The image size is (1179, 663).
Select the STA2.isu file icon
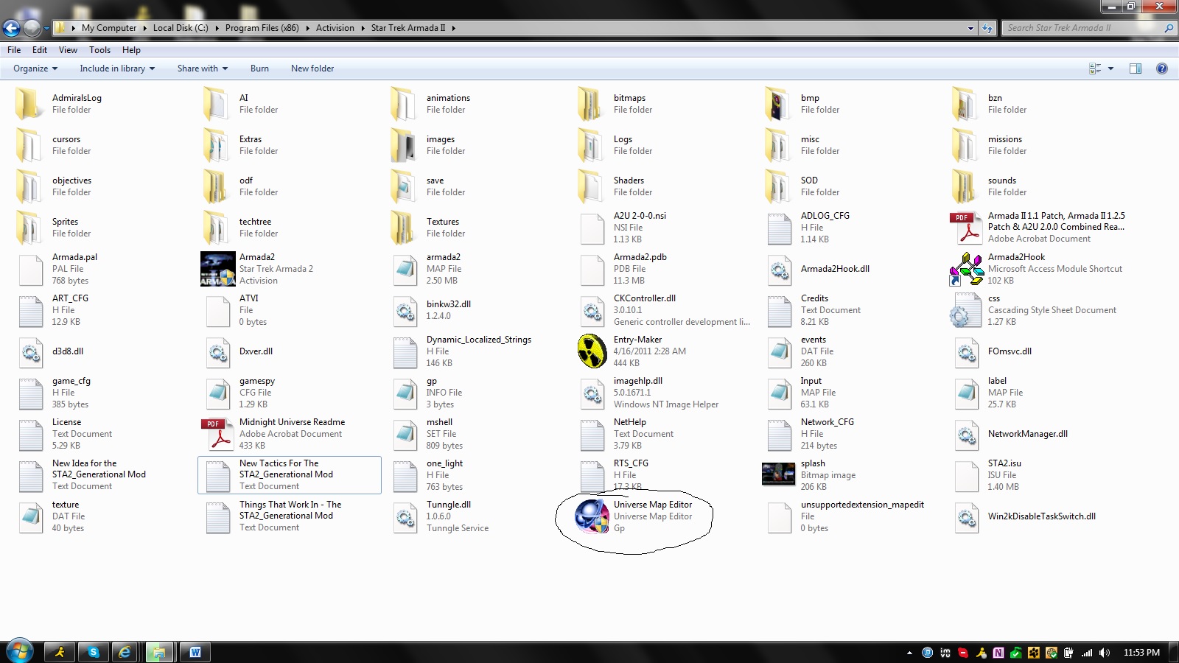[966, 475]
